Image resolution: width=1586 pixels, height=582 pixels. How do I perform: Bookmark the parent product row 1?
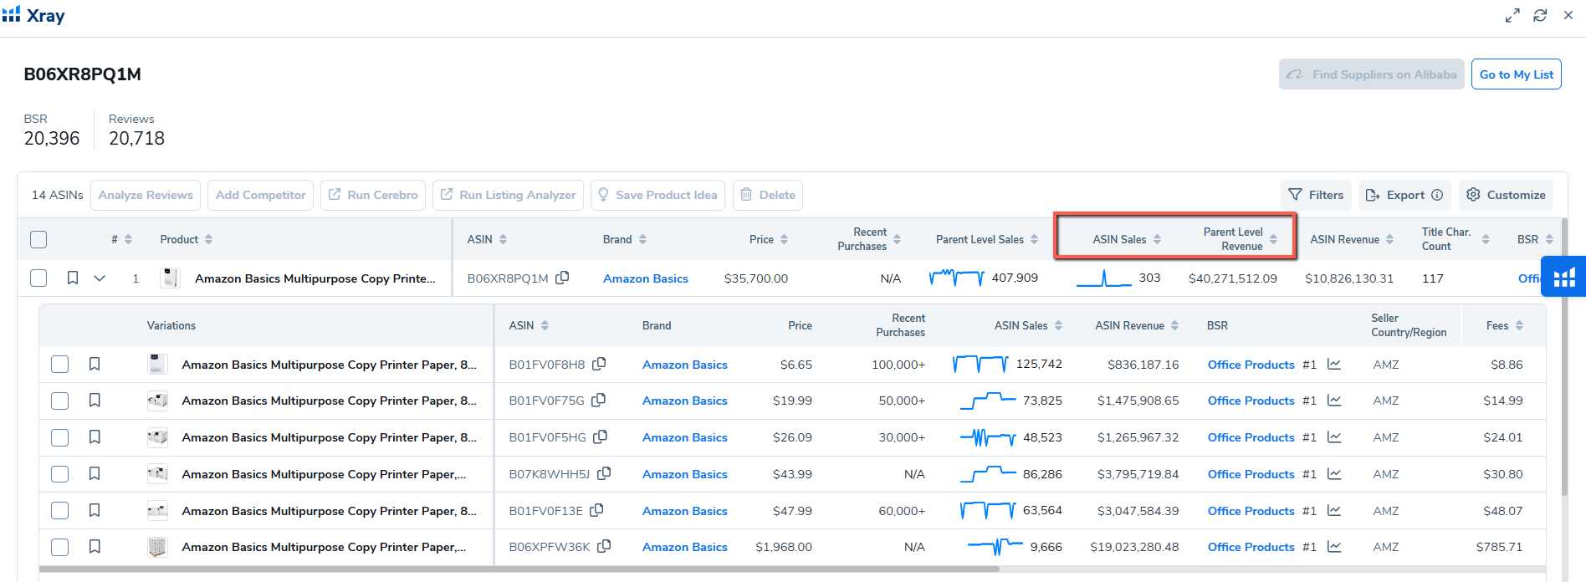73,278
